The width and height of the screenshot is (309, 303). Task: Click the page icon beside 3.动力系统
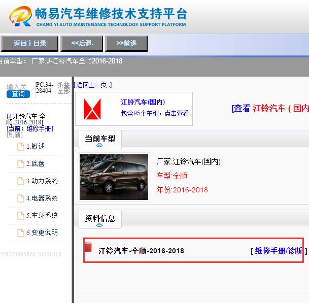[x=21, y=181]
